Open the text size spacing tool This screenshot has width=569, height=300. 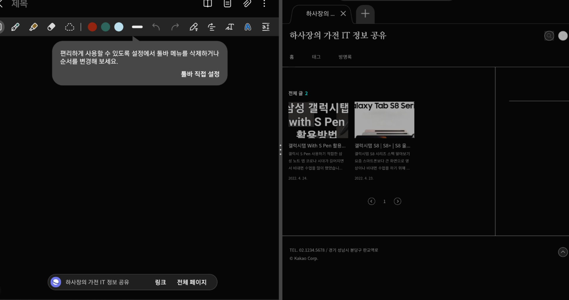coord(266,27)
